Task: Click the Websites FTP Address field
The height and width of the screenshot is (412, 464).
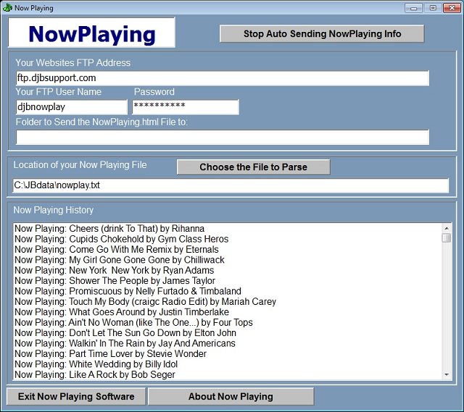Action: pos(222,78)
